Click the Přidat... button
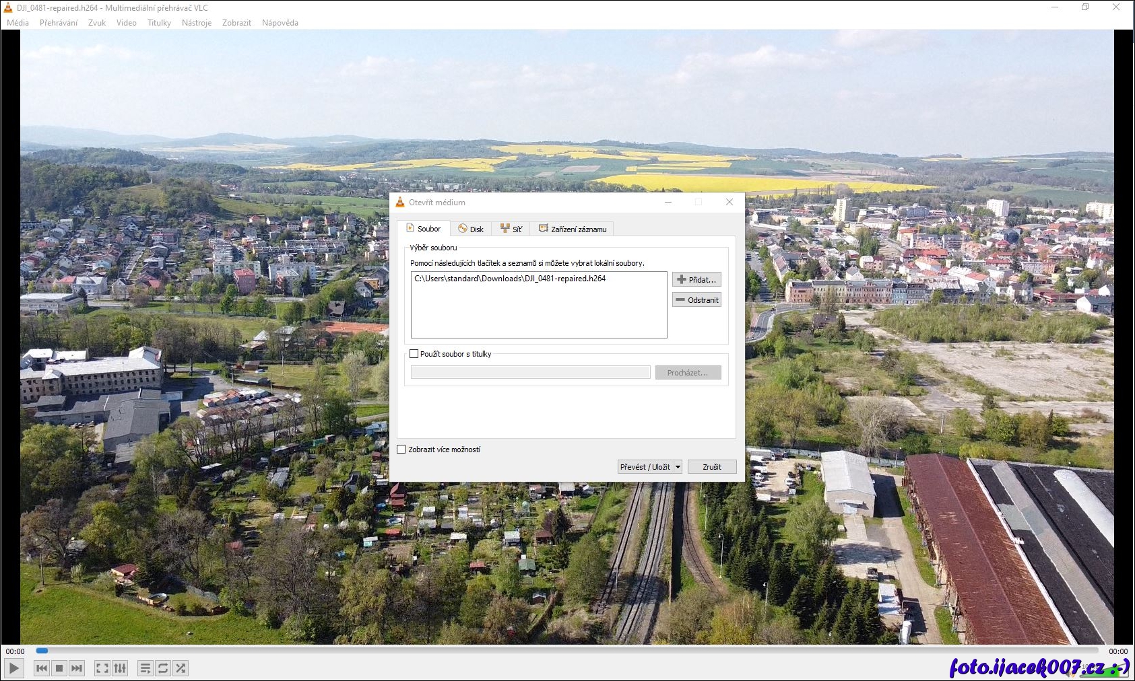 (x=696, y=280)
